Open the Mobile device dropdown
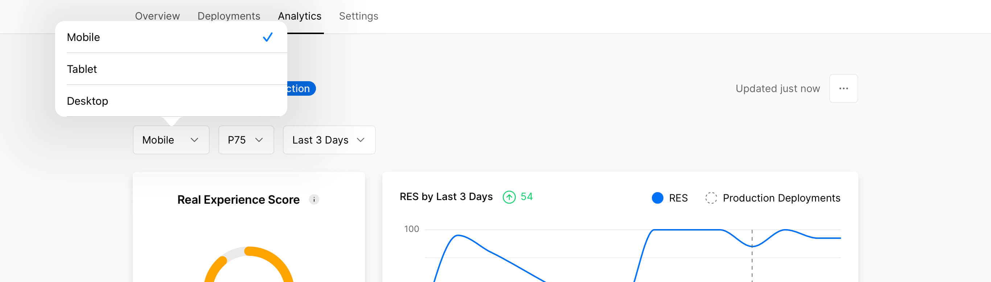This screenshot has height=282, width=991. coord(171,140)
